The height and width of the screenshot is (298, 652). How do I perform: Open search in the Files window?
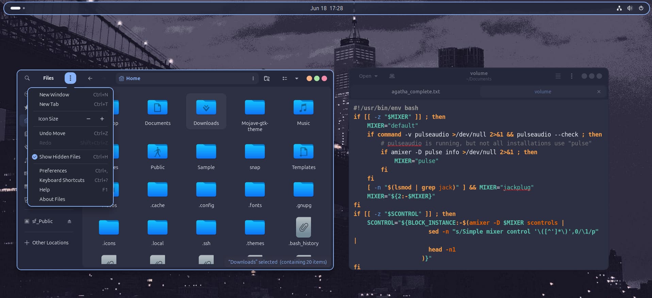pyautogui.click(x=27, y=78)
